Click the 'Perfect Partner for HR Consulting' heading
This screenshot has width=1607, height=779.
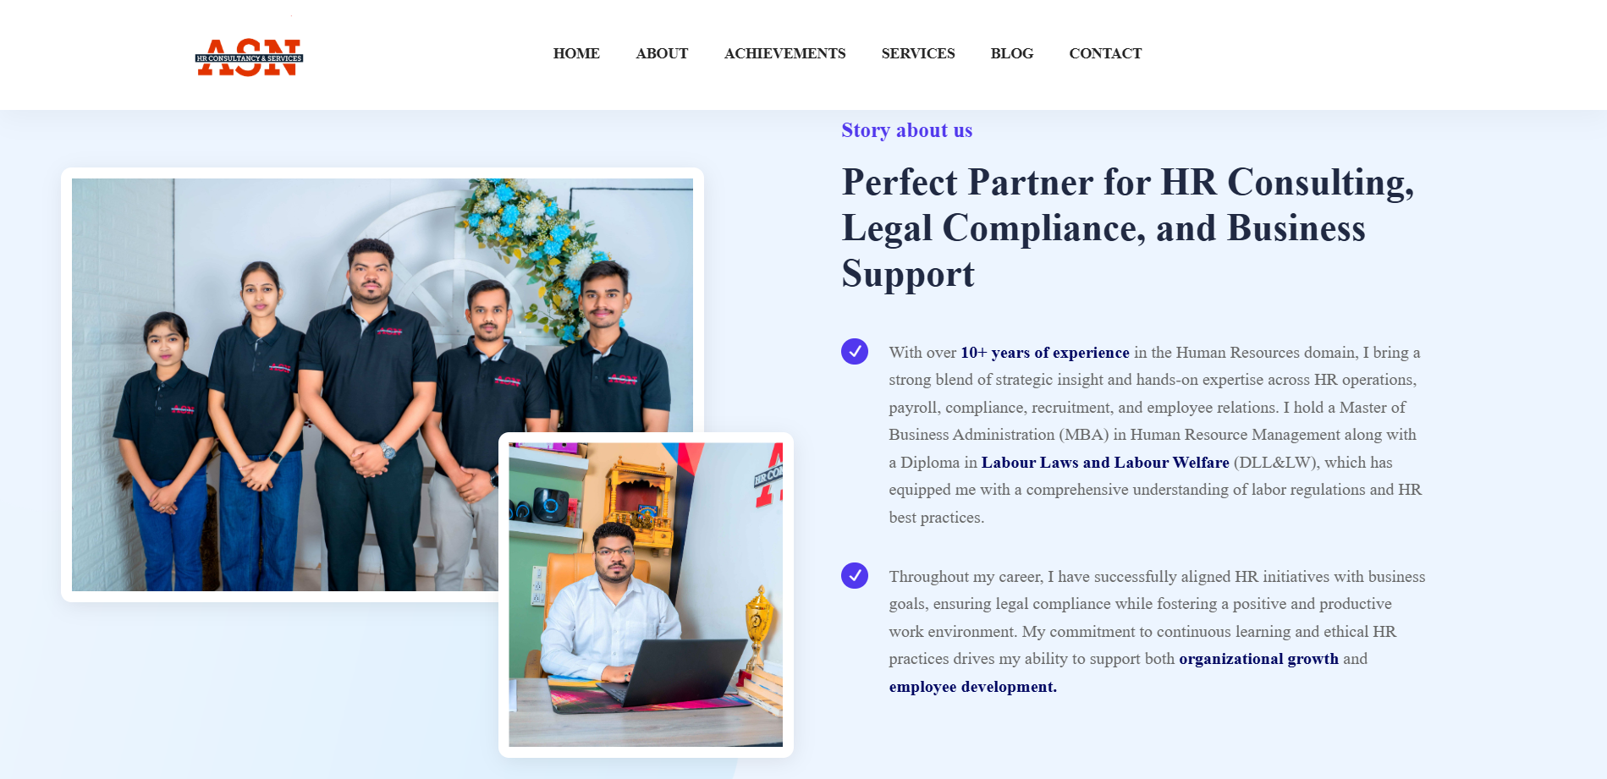pos(1128,228)
